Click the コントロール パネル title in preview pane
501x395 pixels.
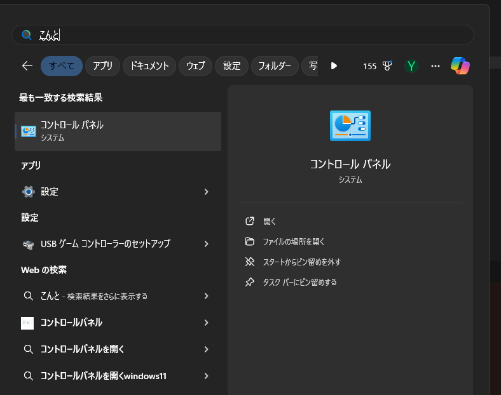[x=350, y=164]
